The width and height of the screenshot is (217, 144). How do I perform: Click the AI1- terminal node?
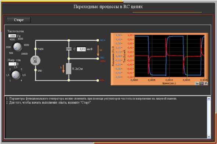tap(98, 59)
